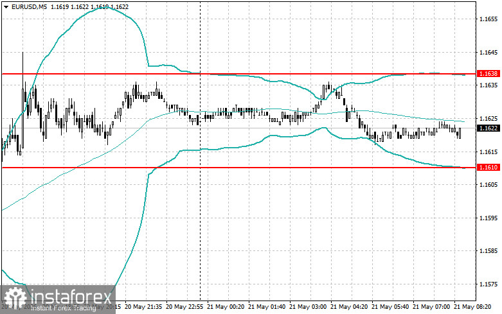Select the 21 May 07:00 time label
The image size is (502, 314).
click(x=431, y=307)
